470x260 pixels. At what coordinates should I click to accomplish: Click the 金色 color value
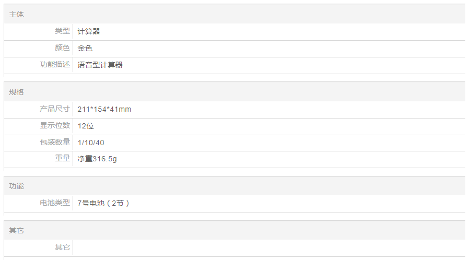[x=85, y=48]
